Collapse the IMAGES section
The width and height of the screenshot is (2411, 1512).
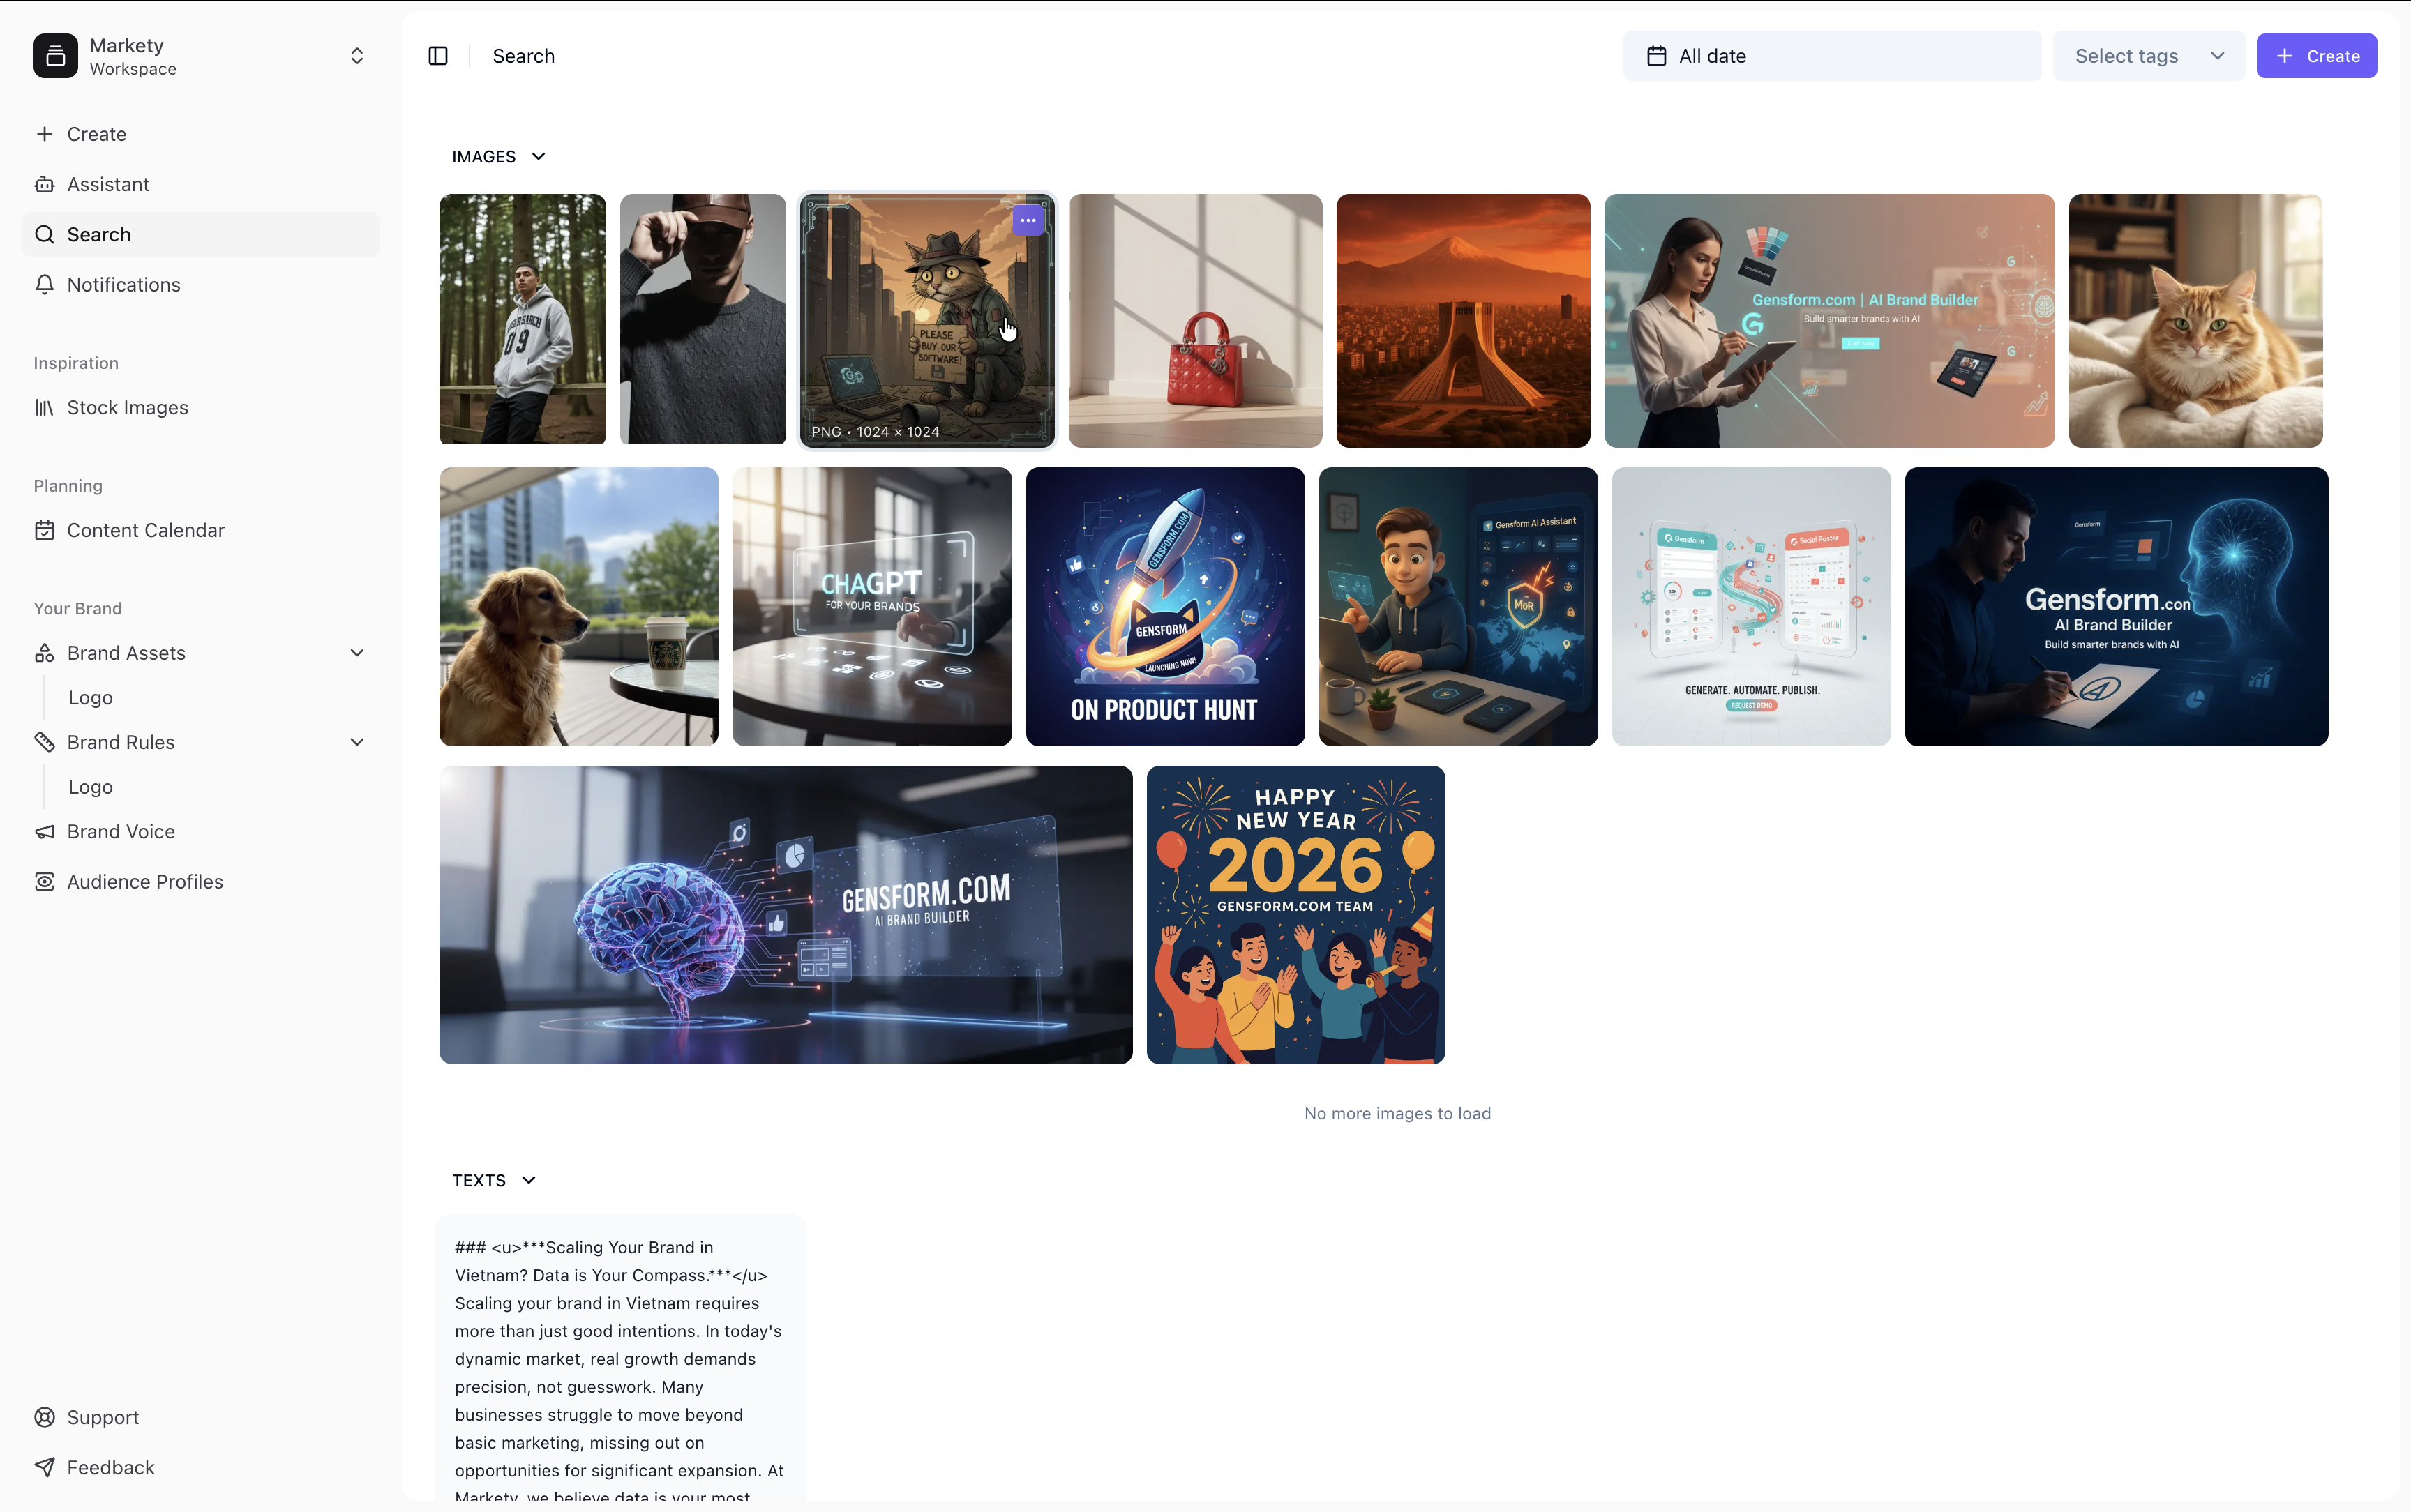tap(538, 157)
